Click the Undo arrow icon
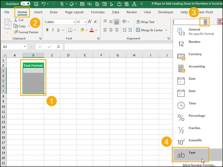Viewport: 223px width, 167px height. (43, 4)
